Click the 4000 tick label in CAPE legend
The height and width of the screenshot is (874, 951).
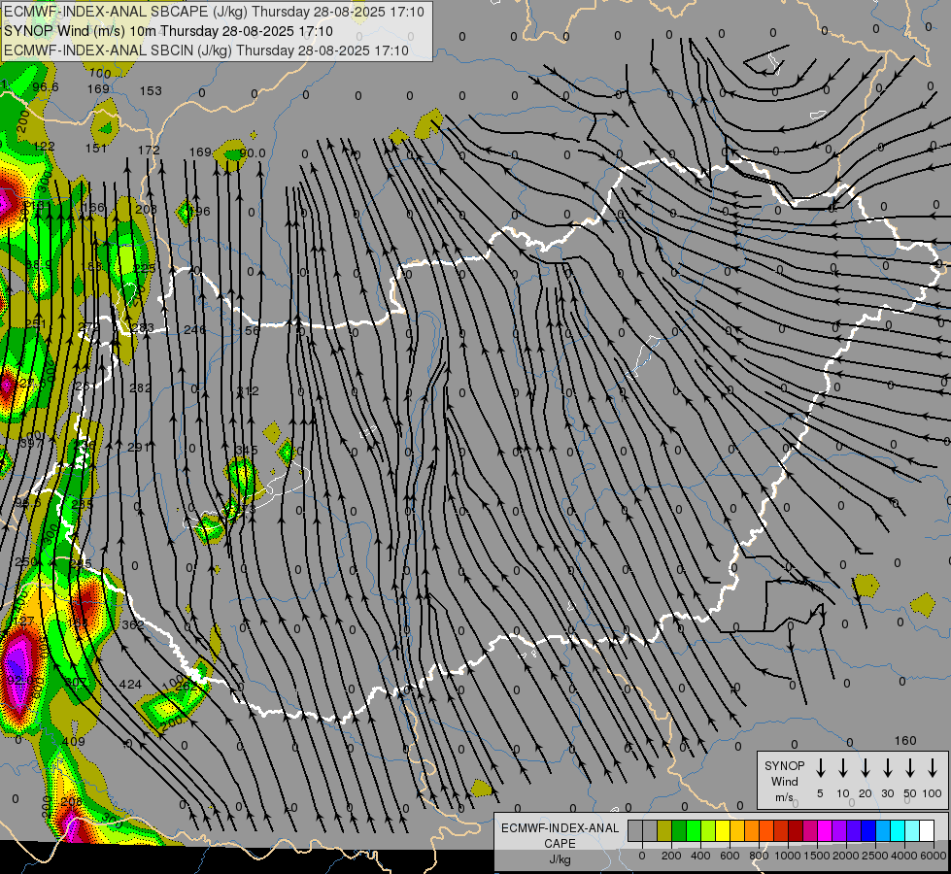[x=904, y=856]
